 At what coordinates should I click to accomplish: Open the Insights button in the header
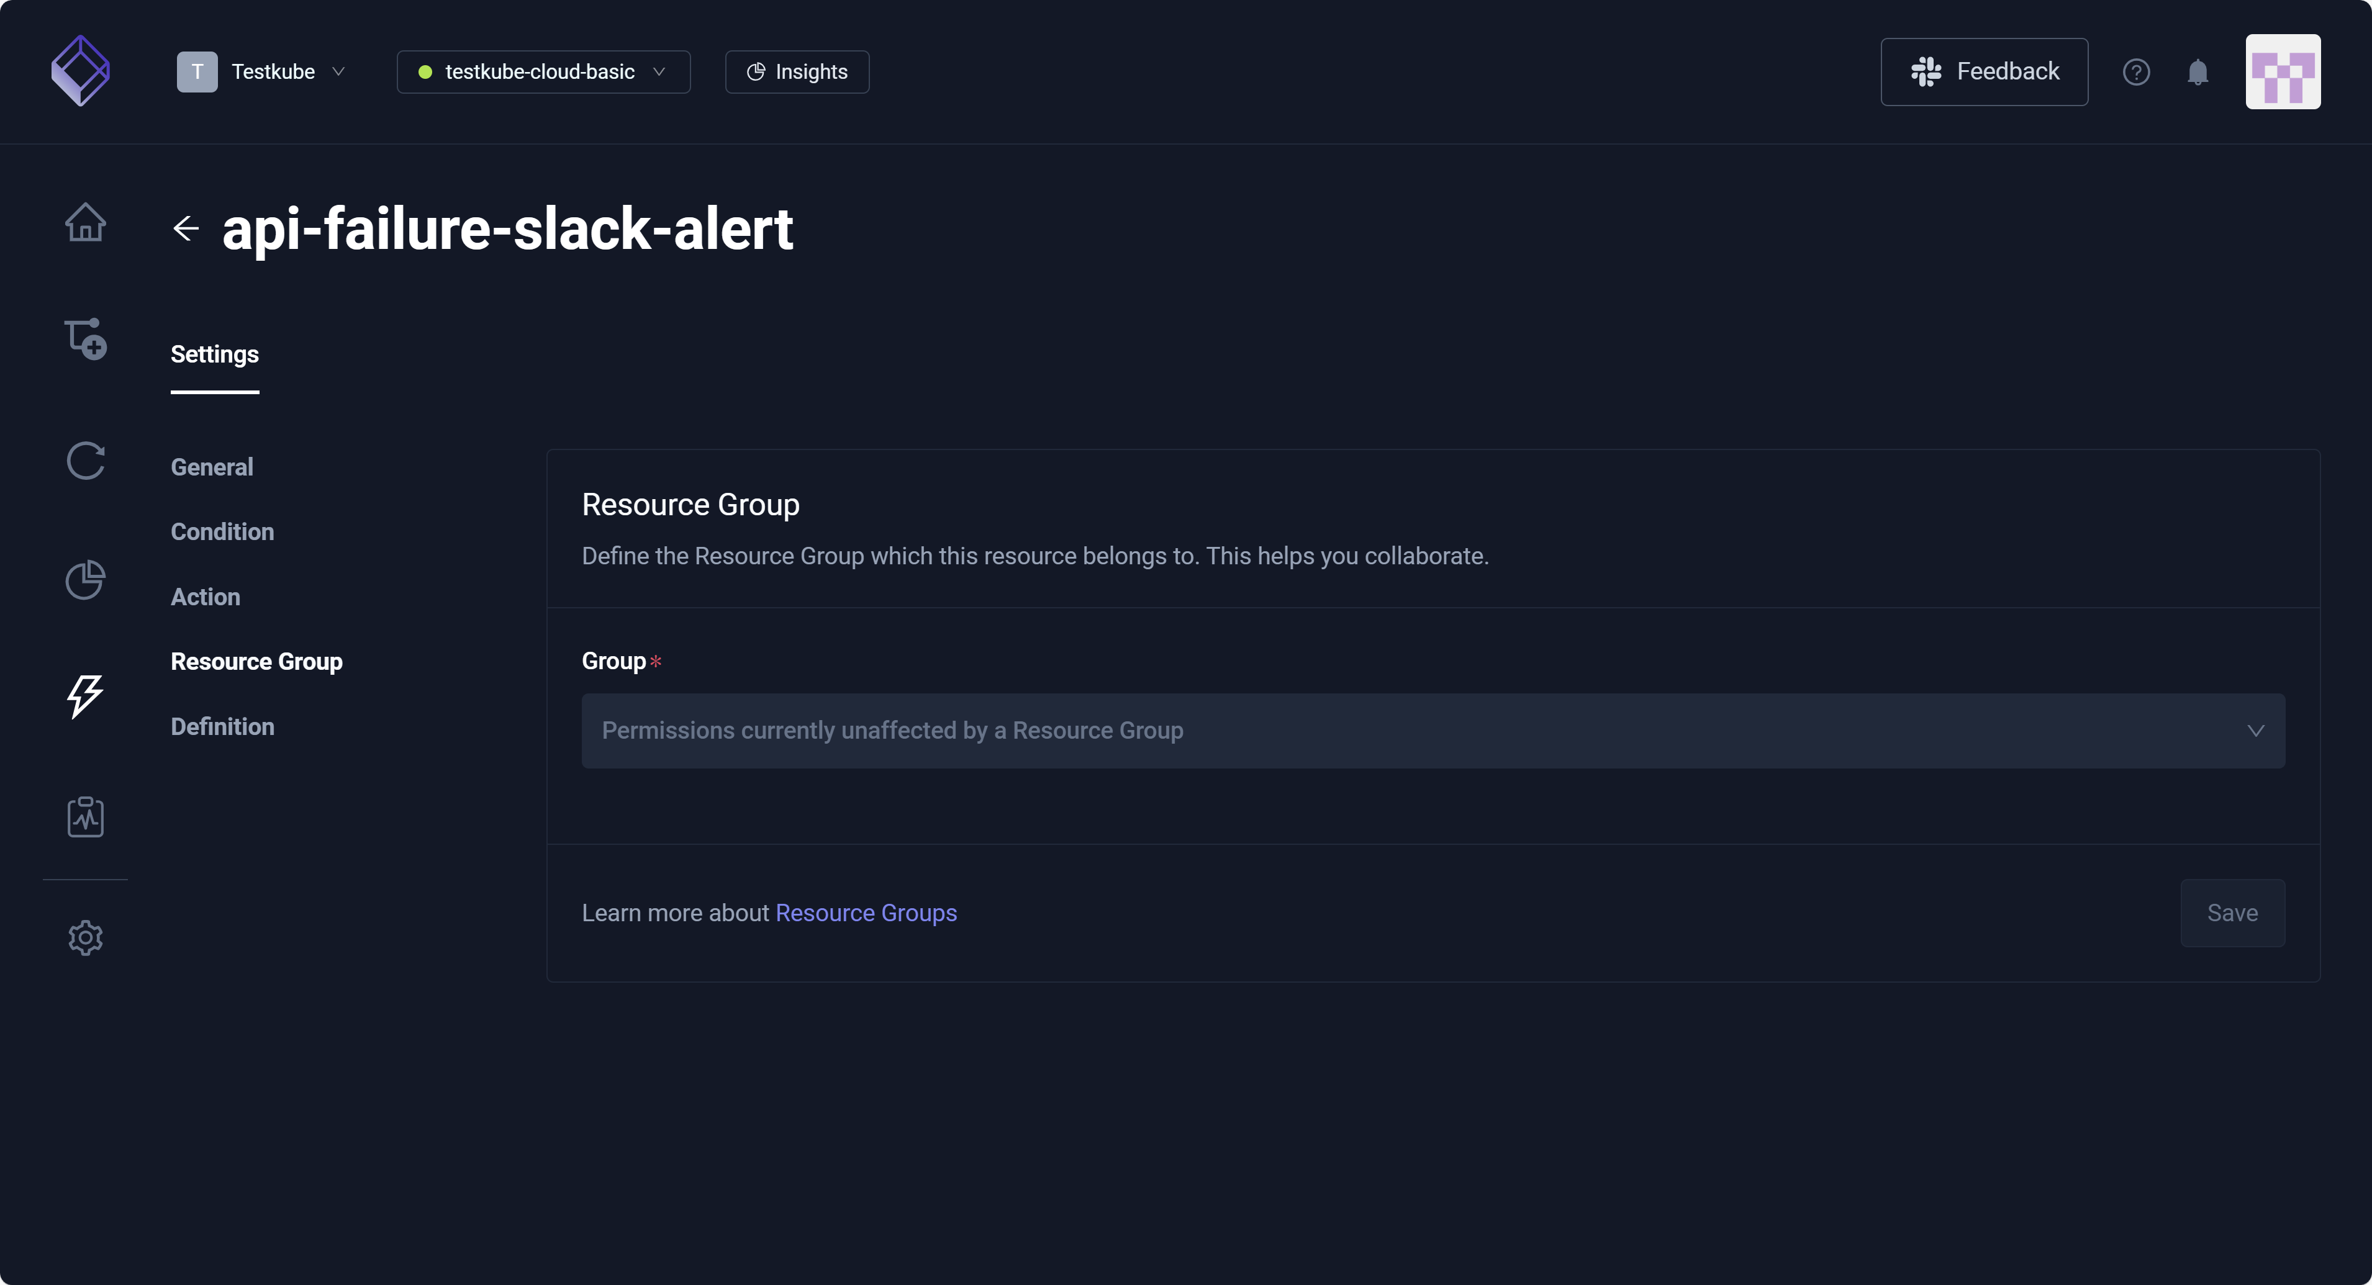point(795,71)
